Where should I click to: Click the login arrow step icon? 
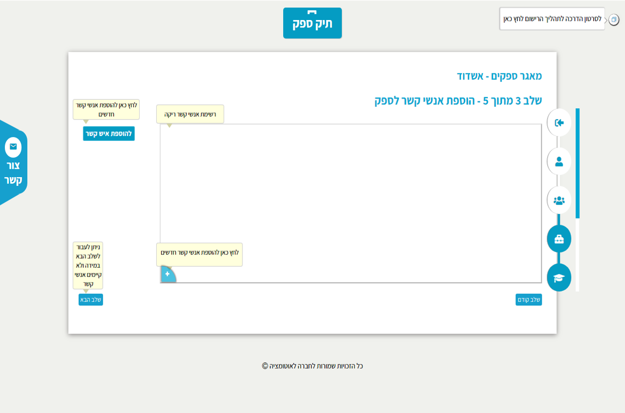[559, 123]
